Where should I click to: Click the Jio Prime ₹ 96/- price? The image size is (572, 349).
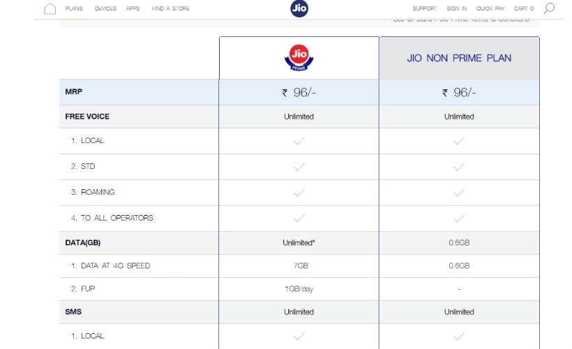(x=299, y=92)
